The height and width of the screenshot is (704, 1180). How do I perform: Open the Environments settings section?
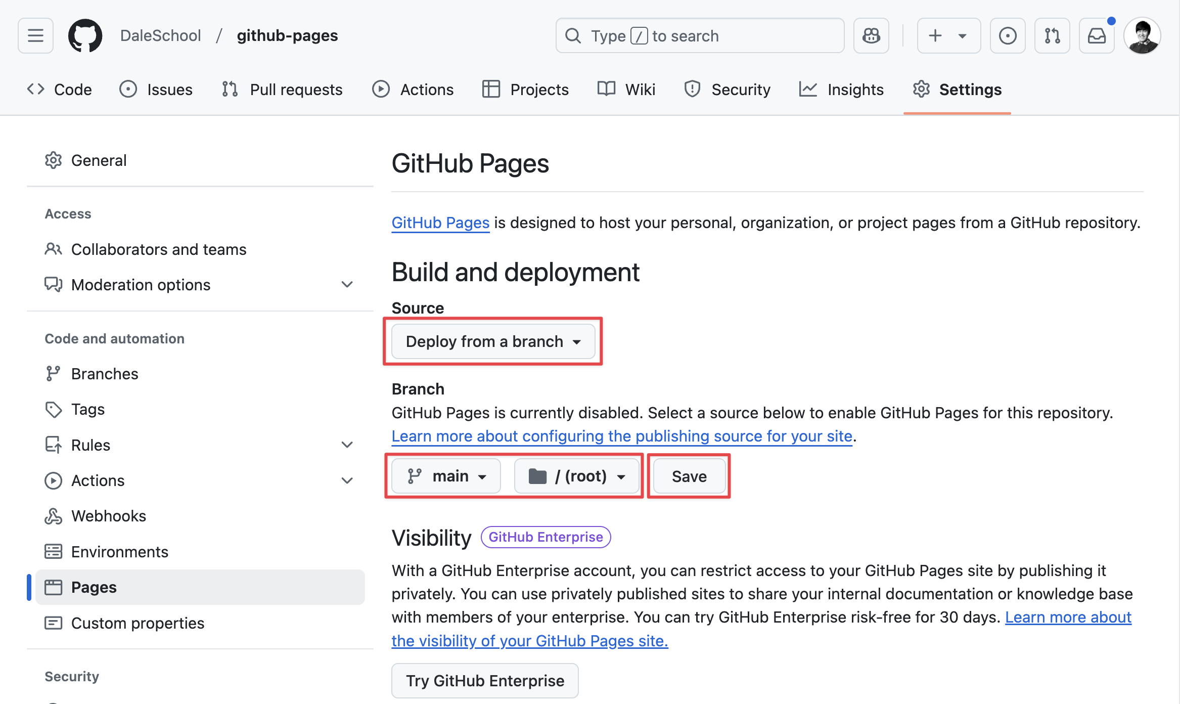pyautogui.click(x=120, y=552)
